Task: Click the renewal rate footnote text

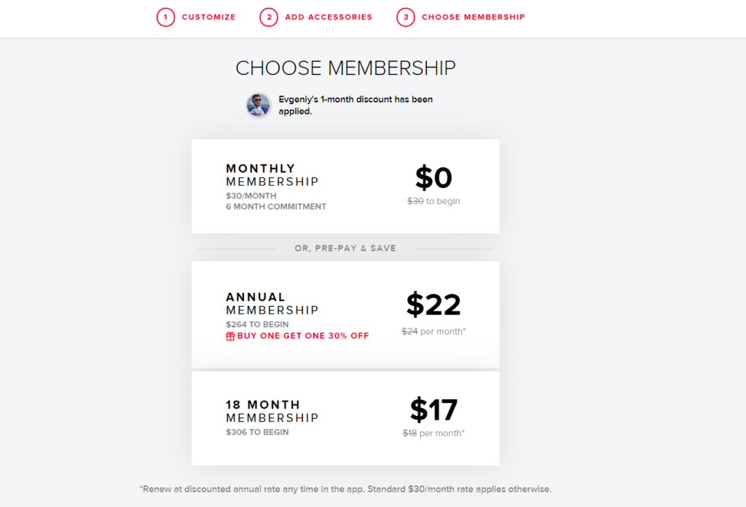Action: [345, 489]
